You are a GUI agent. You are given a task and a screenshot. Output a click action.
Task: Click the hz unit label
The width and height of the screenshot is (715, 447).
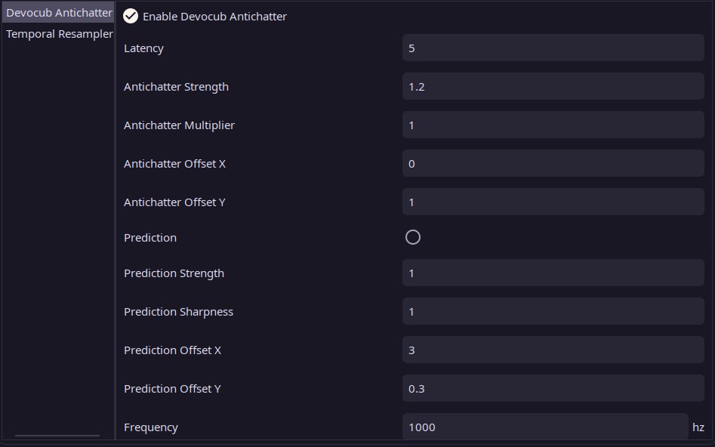click(x=698, y=427)
